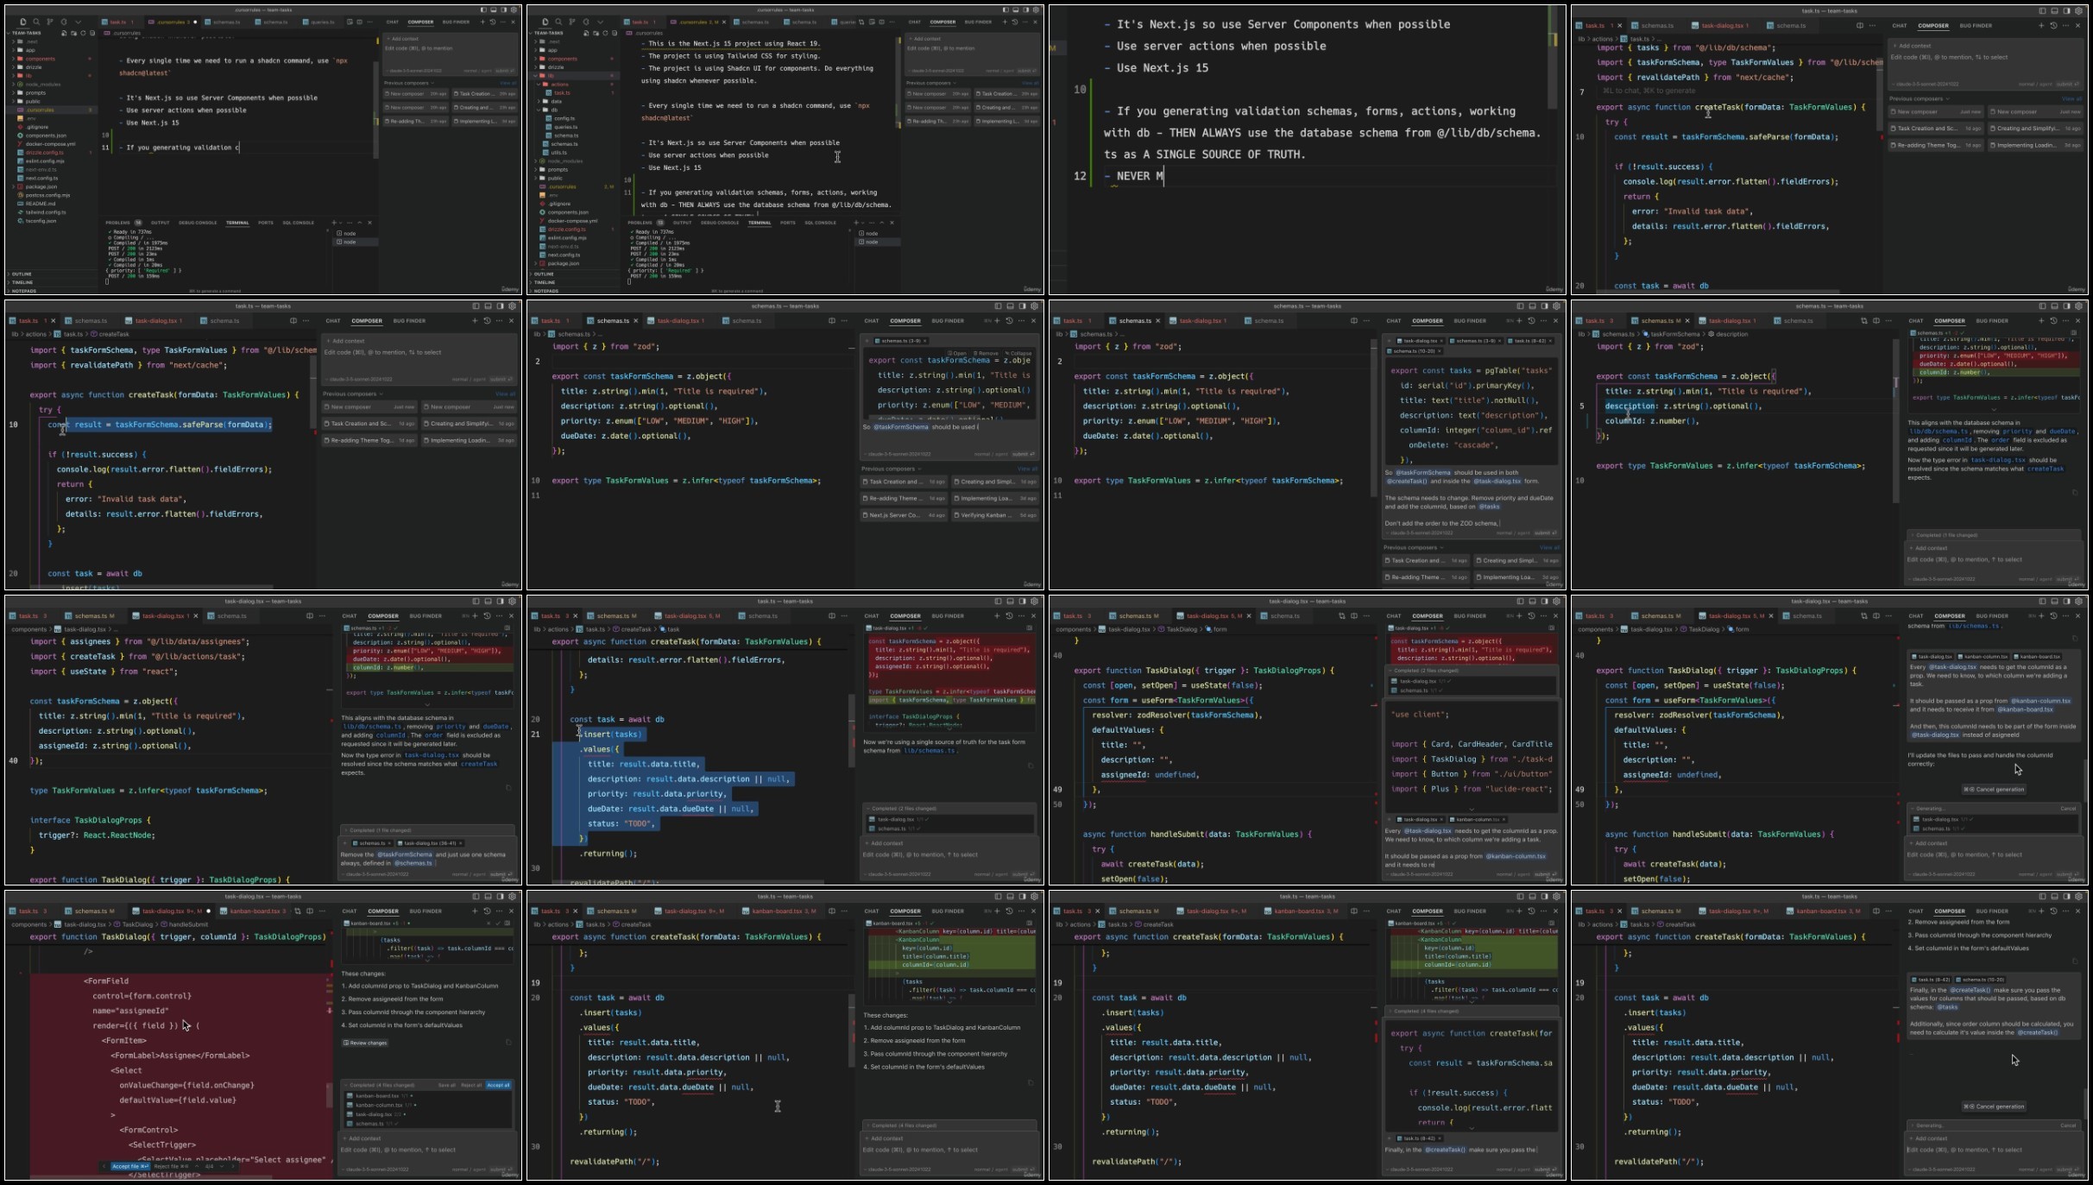Toggle secondary sidebar in window showing Accept all
This screenshot has width=2093, height=1185.
click(500, 897)
